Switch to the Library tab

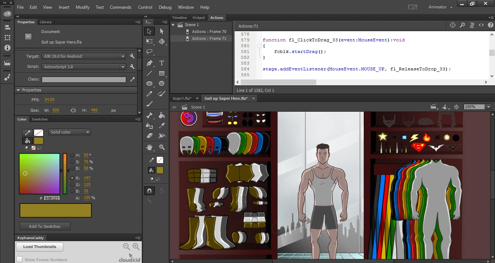[x=46, y=22]
